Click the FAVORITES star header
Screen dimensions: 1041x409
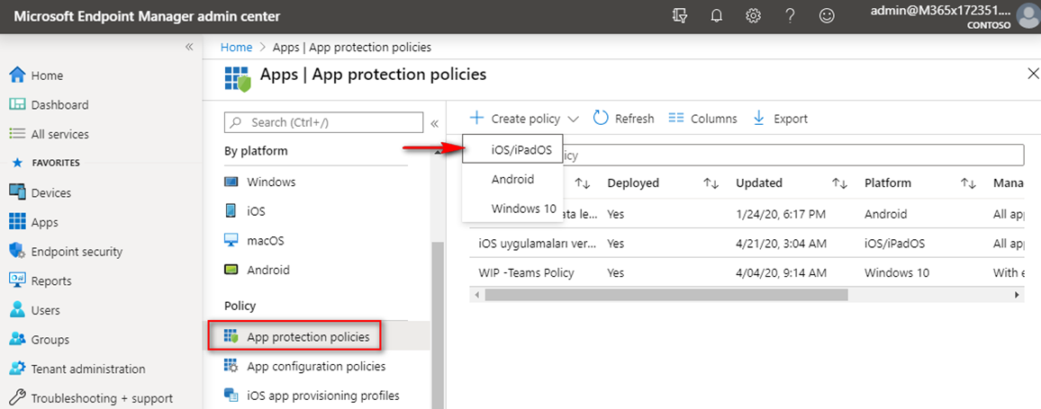(x=46, y=163)
